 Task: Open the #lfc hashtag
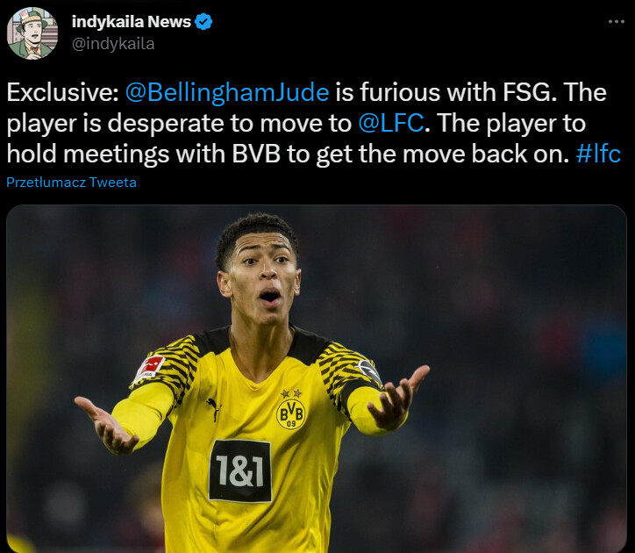[x=598, y=154]
